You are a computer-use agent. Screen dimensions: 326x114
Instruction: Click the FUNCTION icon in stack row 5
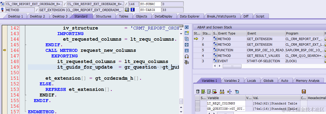pyautogui.click(x=215, y=50)
